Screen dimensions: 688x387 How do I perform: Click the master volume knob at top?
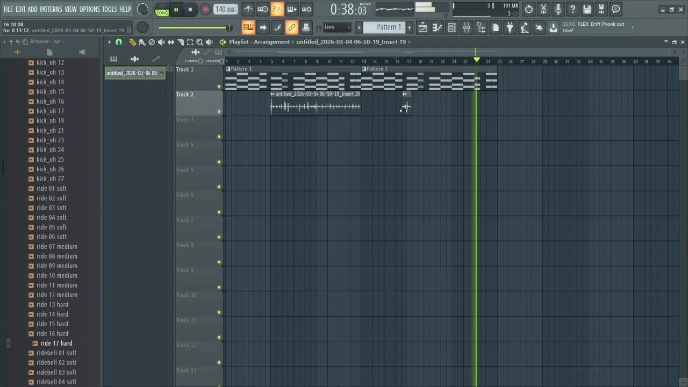tap(142, 9)
